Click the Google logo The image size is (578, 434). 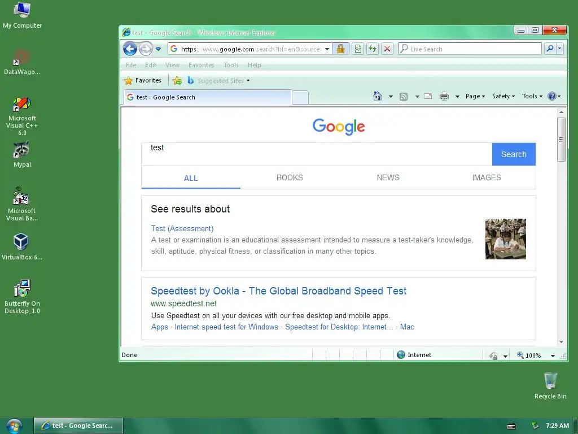pos(339,127)
